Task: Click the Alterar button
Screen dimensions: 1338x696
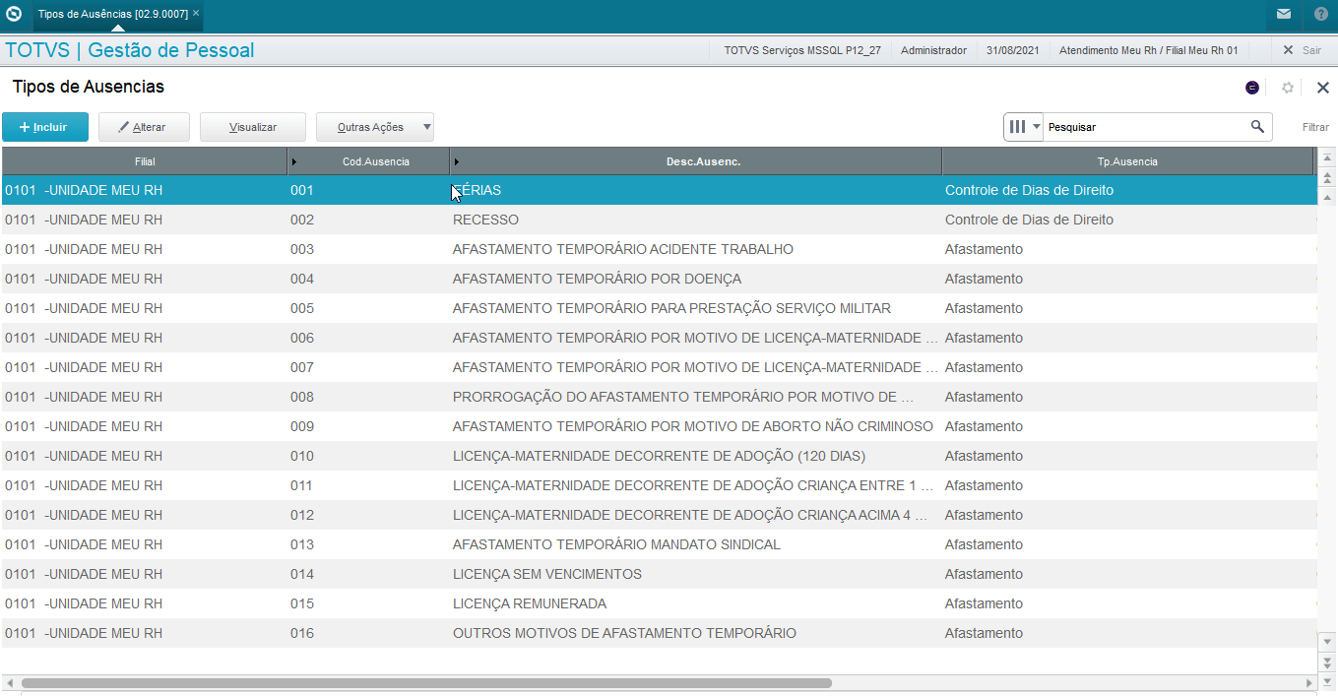Action: pyautogui.click(x=144, y=127)
